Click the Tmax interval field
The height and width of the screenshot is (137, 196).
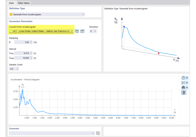click(x=22, y=58)
